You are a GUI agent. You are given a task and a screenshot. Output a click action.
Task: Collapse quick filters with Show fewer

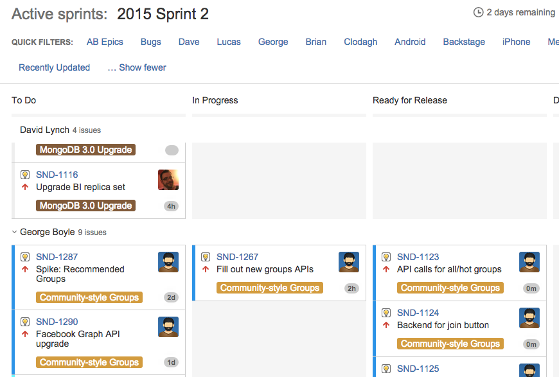pyautogui.click(x=137, y=67)
